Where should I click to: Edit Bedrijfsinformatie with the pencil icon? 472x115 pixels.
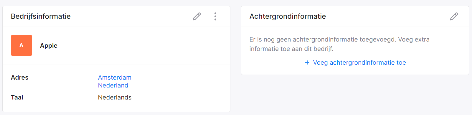pos(197,16)
